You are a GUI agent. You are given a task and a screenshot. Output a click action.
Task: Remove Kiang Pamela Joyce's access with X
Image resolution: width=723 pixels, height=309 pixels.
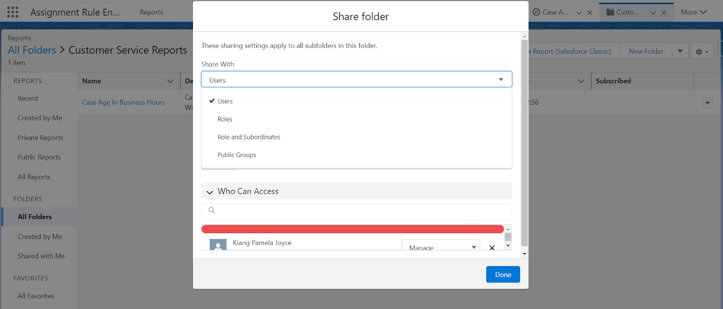point(492,248)
